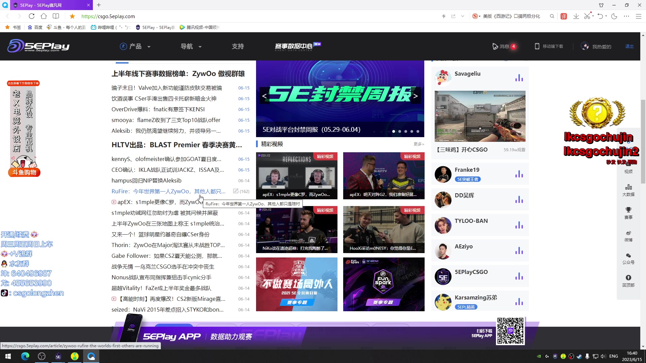Open the browser hamburger menu
Viewport: 646px width, 363px height.
click(x=639, y=16)
